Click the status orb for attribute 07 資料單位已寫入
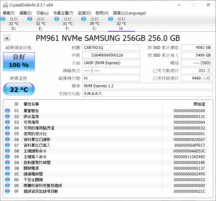 (x=7, y=145)
